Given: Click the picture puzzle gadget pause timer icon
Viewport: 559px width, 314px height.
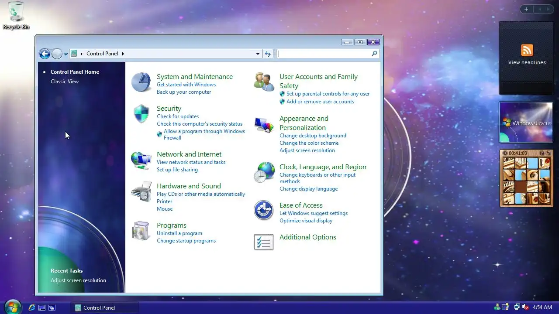Looking at the screenshot, I should (x=505, y=153).
